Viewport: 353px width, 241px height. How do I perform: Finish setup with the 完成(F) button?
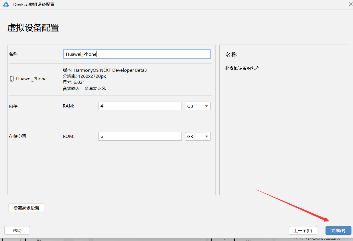tap(338, 230)
